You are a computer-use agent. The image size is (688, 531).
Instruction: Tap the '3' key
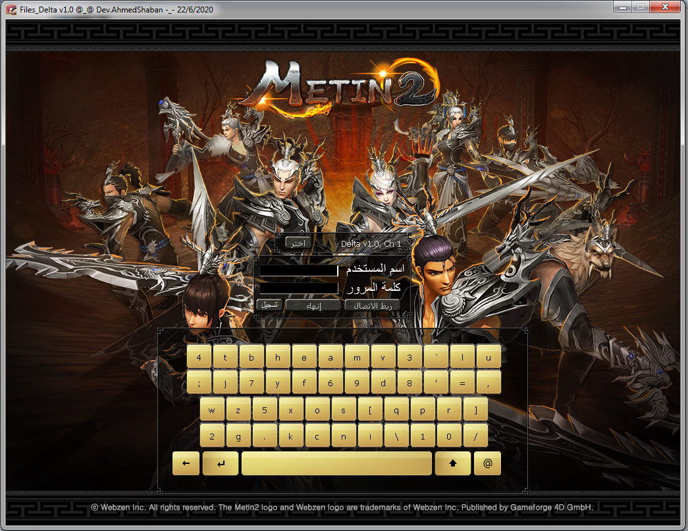click(410, 357)
